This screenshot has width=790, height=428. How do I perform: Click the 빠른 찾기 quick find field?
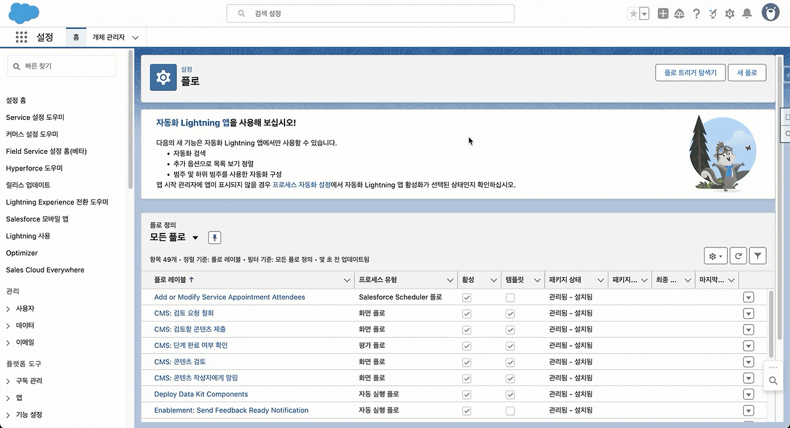tap(62, 66)
